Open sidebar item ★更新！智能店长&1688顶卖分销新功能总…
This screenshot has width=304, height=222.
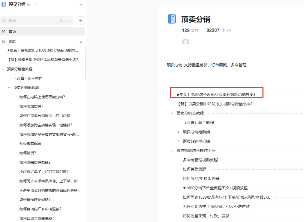click(43, 50)
